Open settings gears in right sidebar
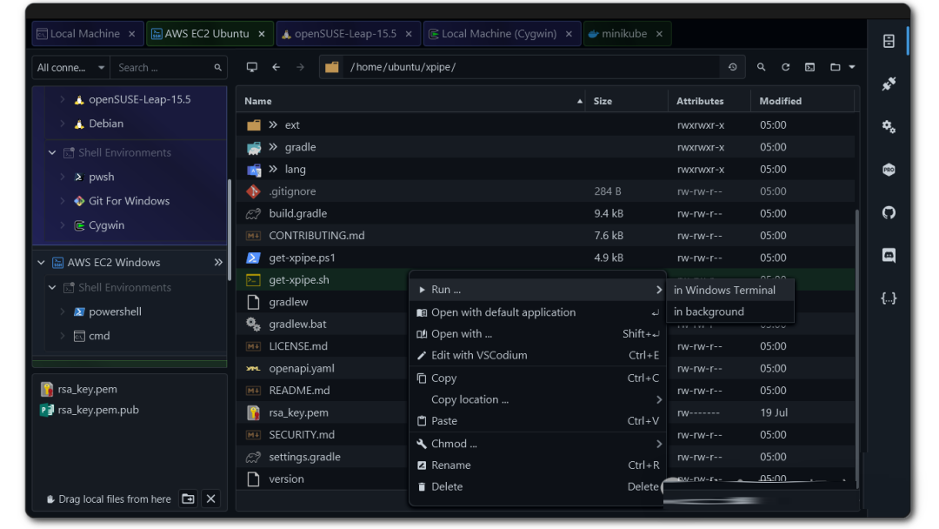 [x=888, y=127]
